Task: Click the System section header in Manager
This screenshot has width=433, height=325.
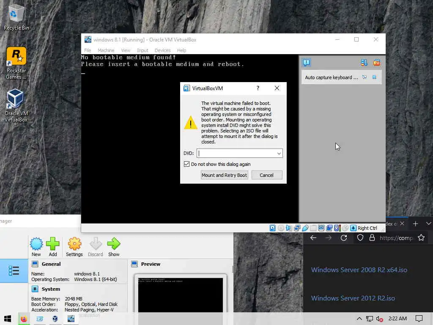Action: [x=51, y=289]
